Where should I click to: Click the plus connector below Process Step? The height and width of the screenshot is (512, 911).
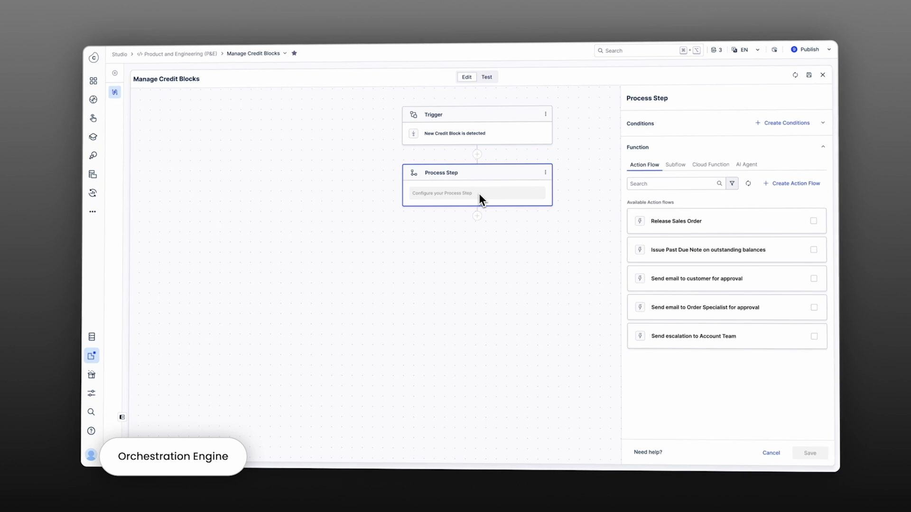point(477,216)
